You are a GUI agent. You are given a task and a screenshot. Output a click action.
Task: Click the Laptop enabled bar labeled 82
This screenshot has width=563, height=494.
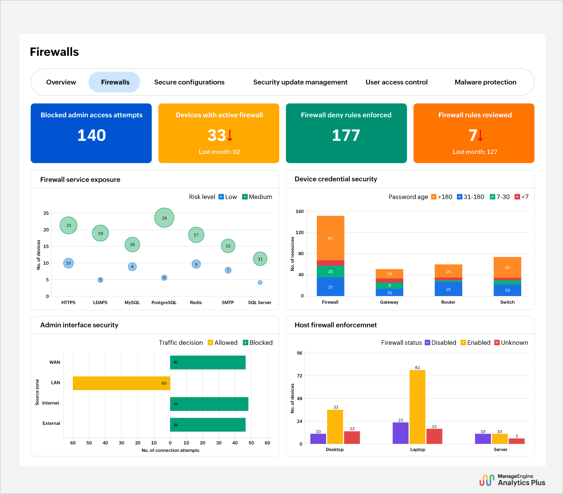417,407
